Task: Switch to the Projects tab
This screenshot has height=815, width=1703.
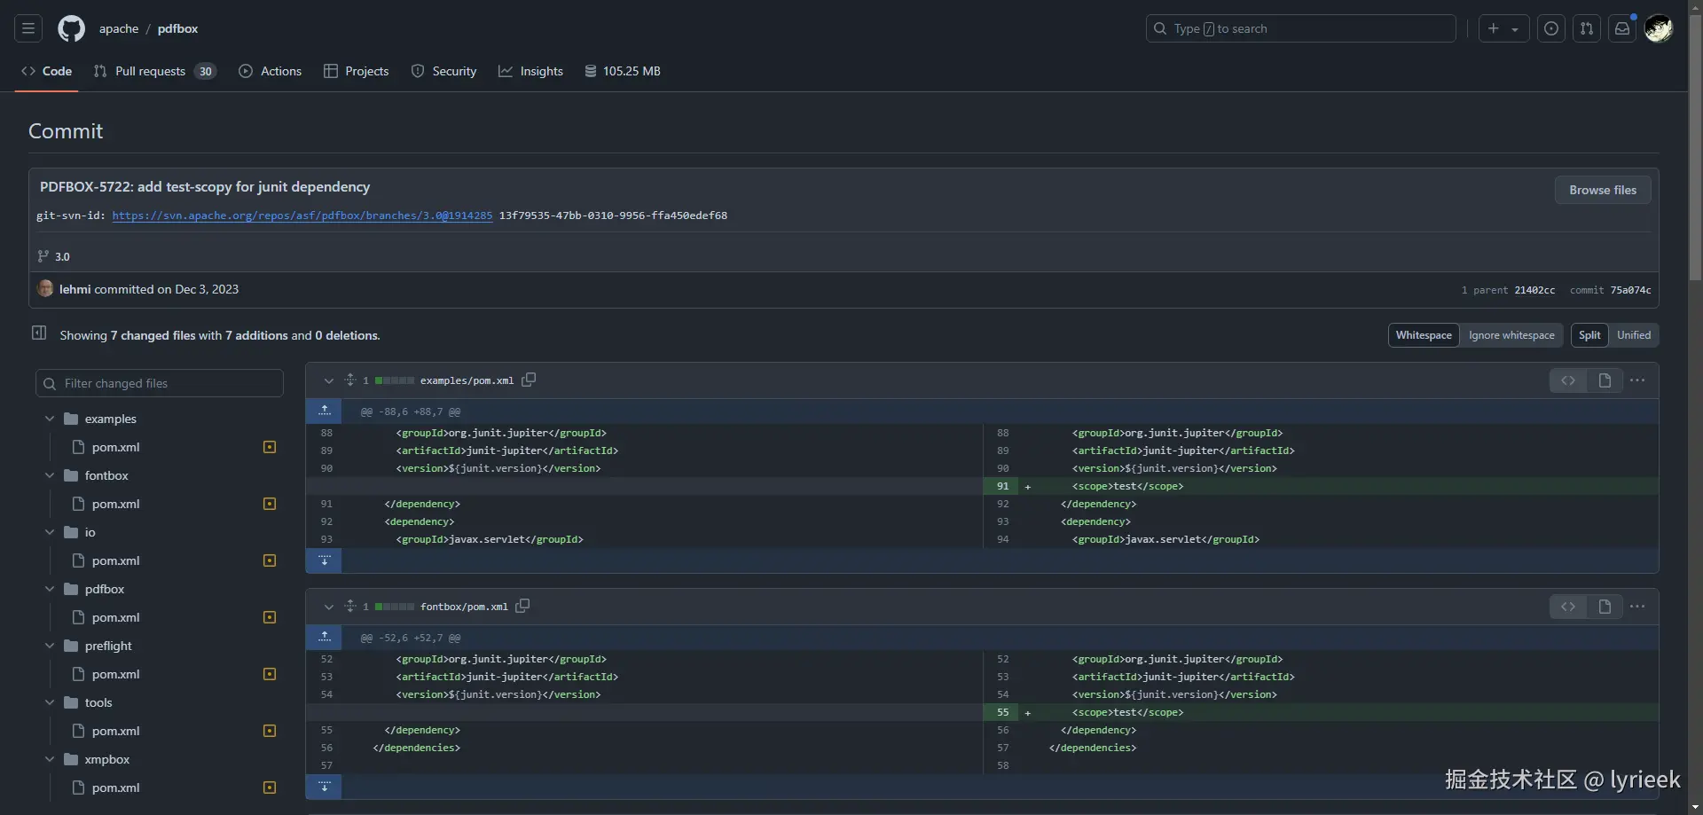Action: point(356,71)
